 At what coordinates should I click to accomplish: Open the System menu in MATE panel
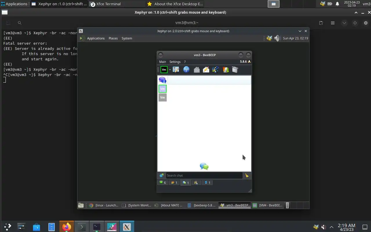[x=127, y=38]
